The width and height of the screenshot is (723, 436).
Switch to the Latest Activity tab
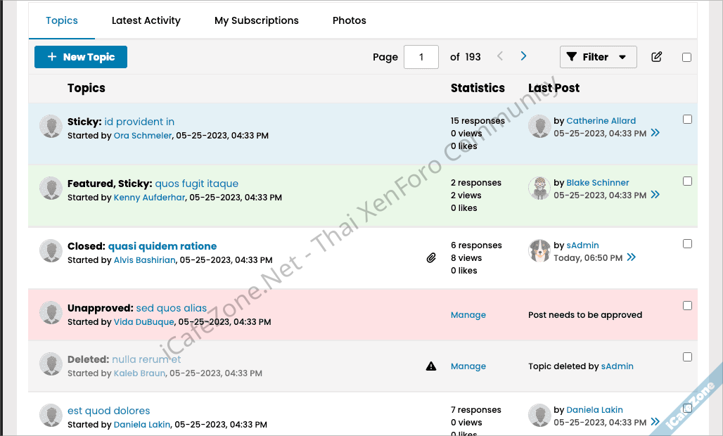[x=146, y=20]
